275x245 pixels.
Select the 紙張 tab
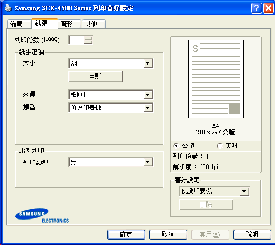pos(45,23)
